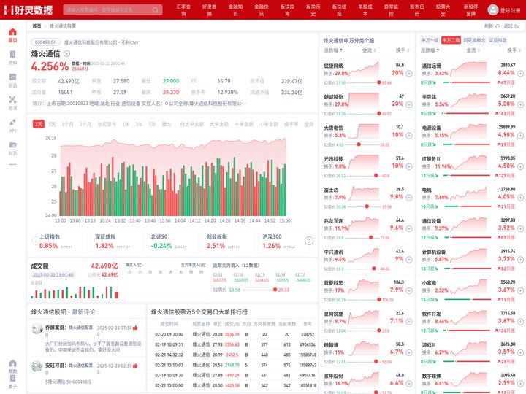The image size is (526, 394).
Task: Click the plus icon for 朗威股份
Action: point(409,104)
